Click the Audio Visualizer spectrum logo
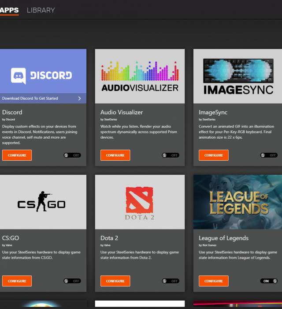The width and height of the screenshot is (282, 309). pos(140,76)
